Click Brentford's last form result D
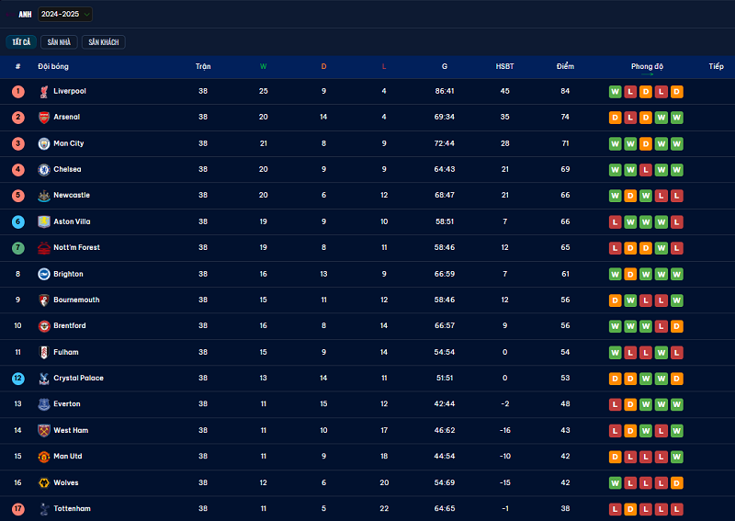The height and width of the screenshot is (521, 735). 677,326
